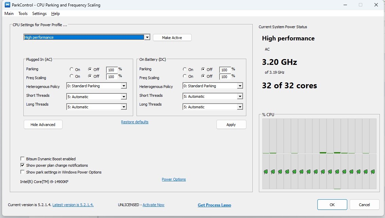Image resolution: width=385 pixels, height=218 pixels.
Task: Check Show park settings in Windows Power Options
Action: 22,172
